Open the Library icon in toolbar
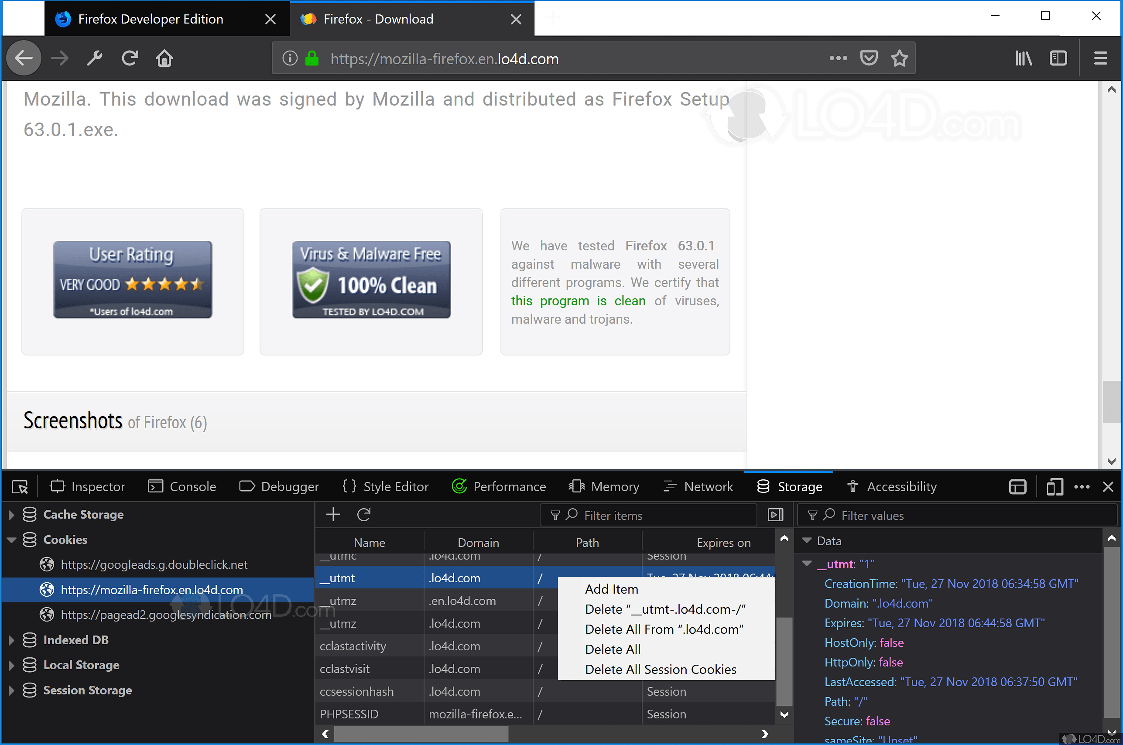This screenshot has width=1123, height=745. click(x=1023, y=58)
